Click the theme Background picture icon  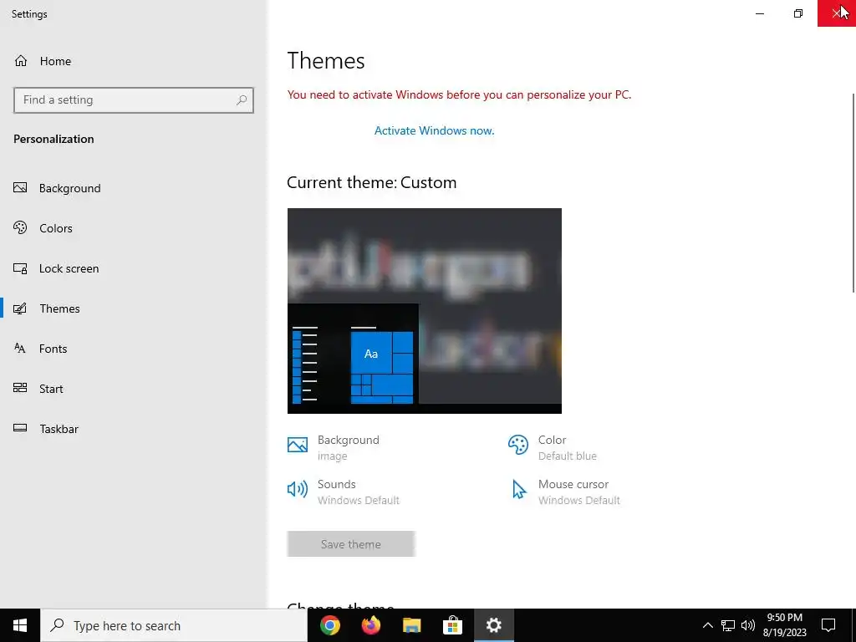click(x=298, y=445)
